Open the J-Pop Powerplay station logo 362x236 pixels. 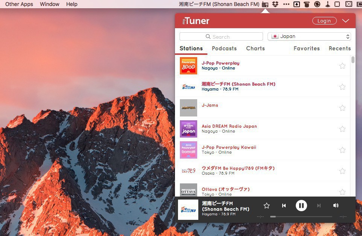(189, 66)
